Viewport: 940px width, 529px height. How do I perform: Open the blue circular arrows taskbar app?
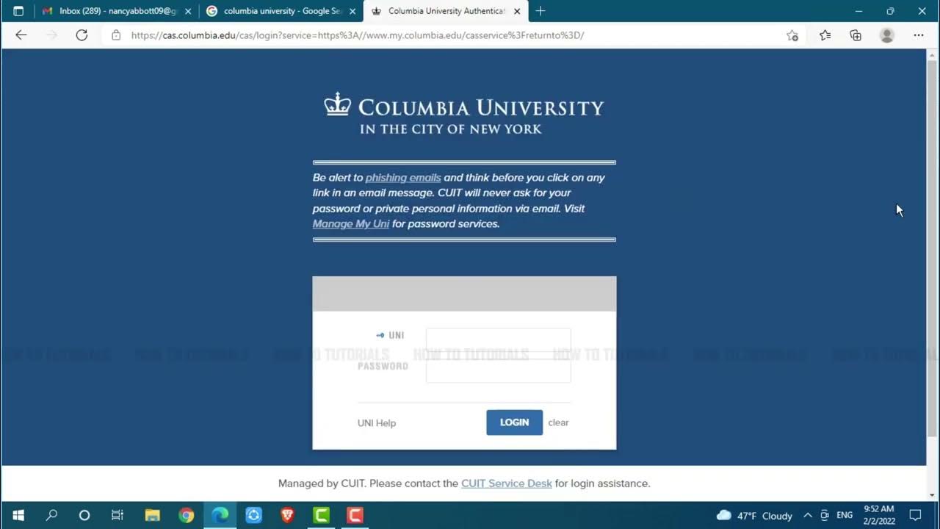pyautogui.click(x=253, y=515)
